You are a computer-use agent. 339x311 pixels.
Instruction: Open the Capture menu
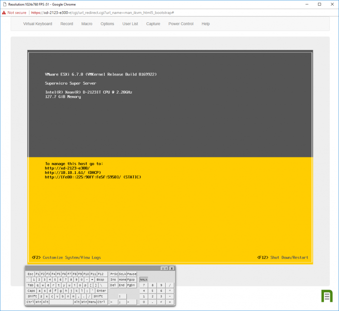pyautogui.click(x=153, y=24)
